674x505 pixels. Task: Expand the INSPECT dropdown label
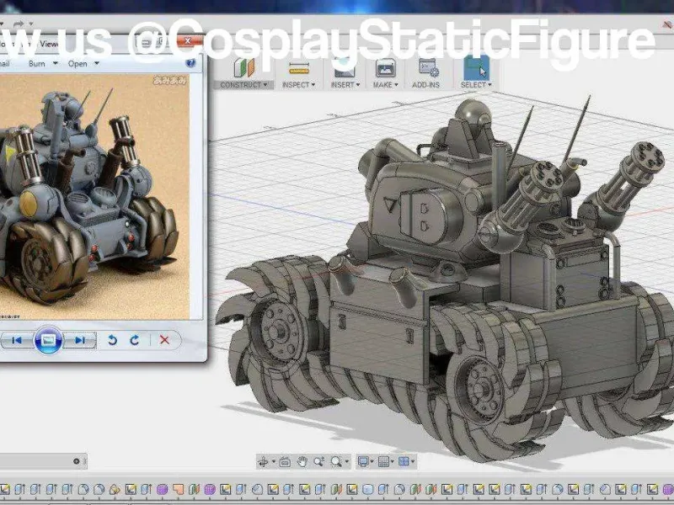(298, 85)
